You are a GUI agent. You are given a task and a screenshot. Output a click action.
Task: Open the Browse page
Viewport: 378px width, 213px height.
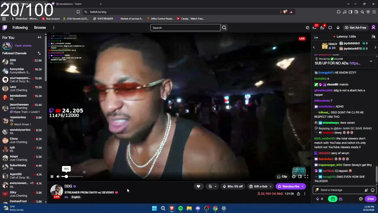[x=40, y=28]
